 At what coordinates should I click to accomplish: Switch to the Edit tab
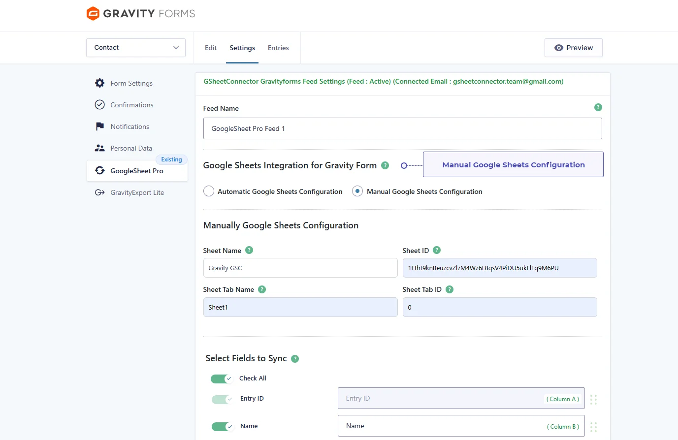(x=211, y=48)
